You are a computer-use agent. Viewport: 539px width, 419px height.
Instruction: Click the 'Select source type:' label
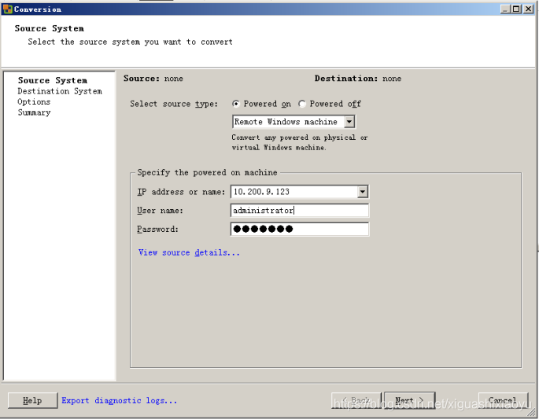174,104
